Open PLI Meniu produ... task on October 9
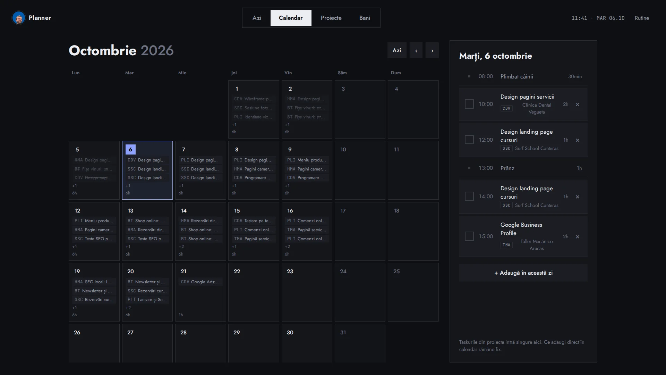The height and width of the screenshot is (375, 666). click(x=307, y=160)
